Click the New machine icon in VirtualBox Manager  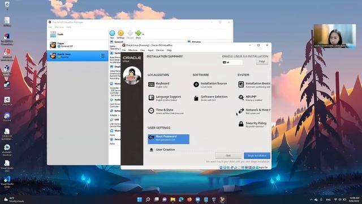[x=112, y=34]
